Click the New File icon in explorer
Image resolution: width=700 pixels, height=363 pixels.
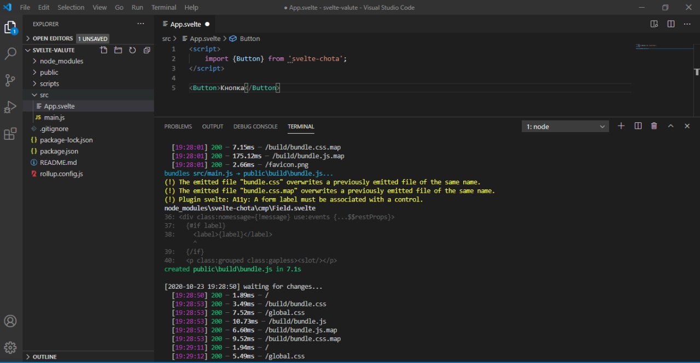point(104,50)
